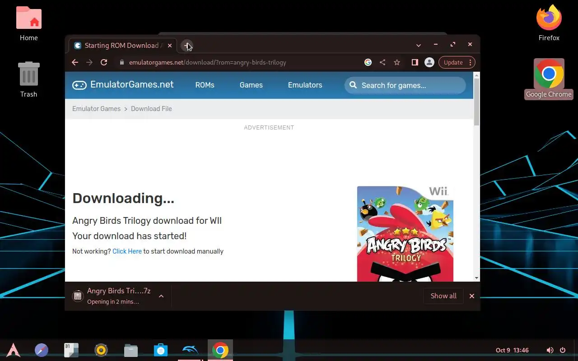The width and height of the screenshot is (578, 361).
Task: Open the Home folder on desktop
Action: pos(29,23)
